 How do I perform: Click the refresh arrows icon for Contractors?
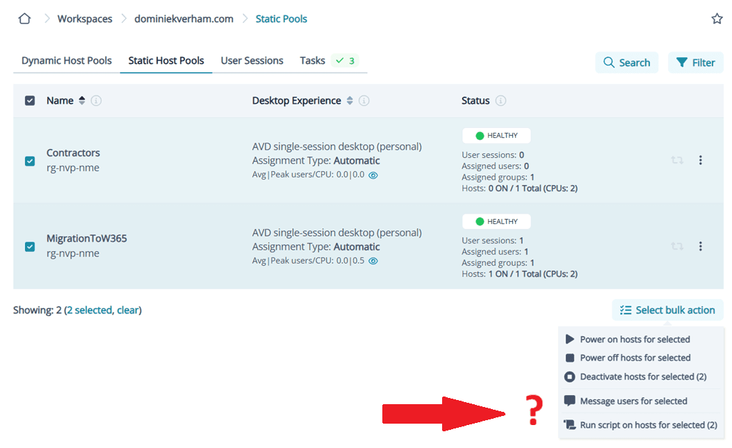coord(676,160)
